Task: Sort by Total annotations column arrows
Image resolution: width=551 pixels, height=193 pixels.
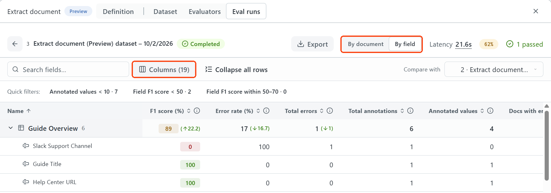Action: [x=402, y=111]
